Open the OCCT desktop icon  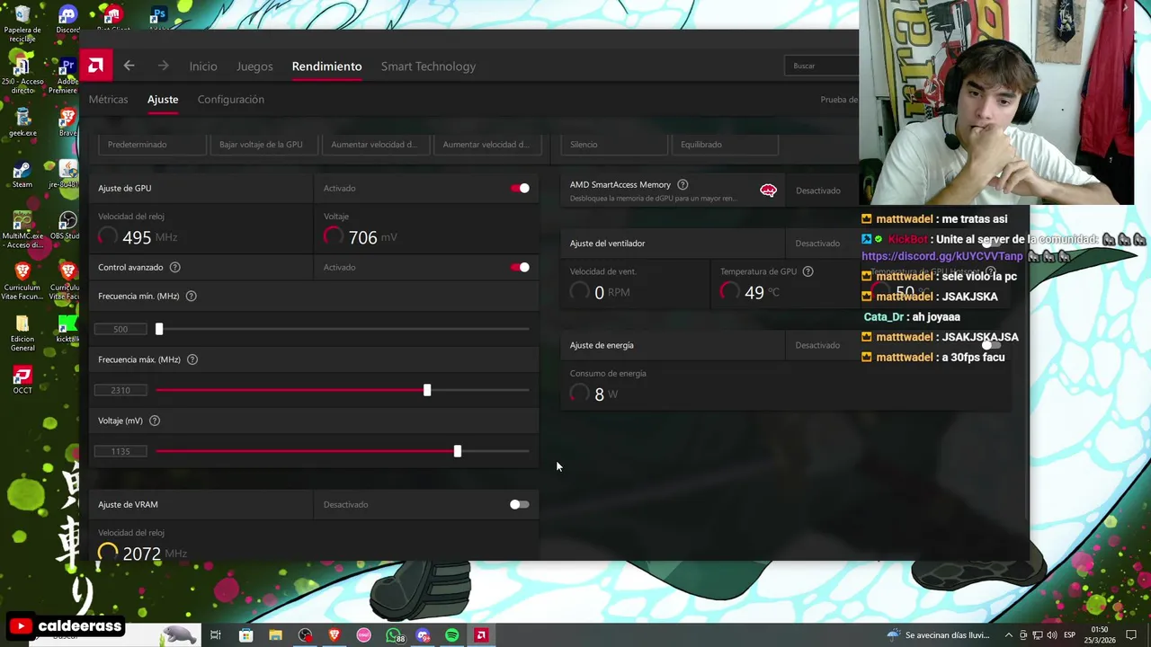(22, 380)
